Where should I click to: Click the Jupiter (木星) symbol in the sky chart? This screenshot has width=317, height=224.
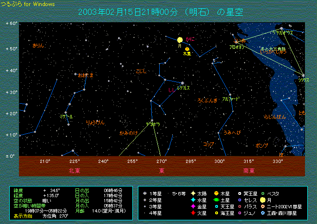coord(187,49)
